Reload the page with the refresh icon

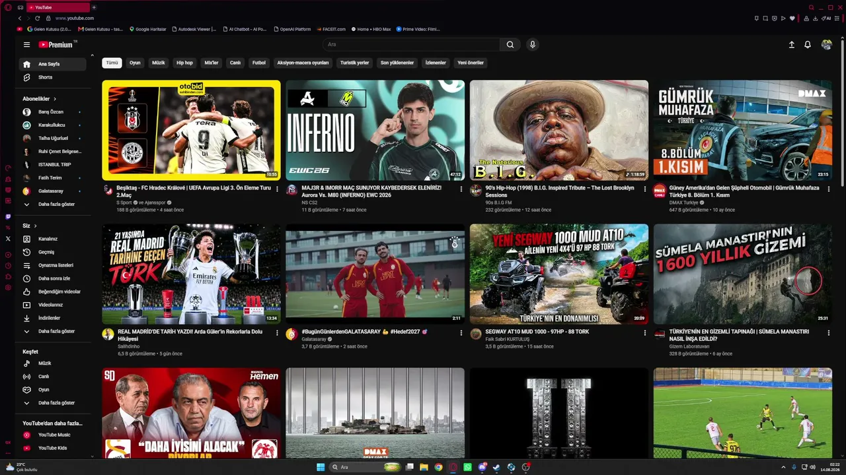pos(38,18)
